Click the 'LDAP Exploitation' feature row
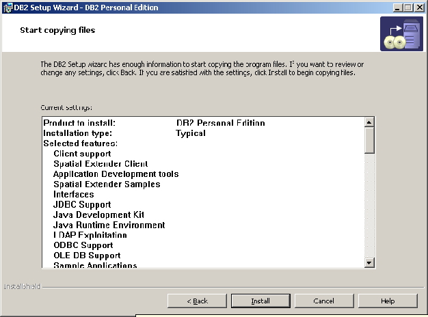Image resolution: width=428 pixels, height=317 pixels. click(90, 235)
